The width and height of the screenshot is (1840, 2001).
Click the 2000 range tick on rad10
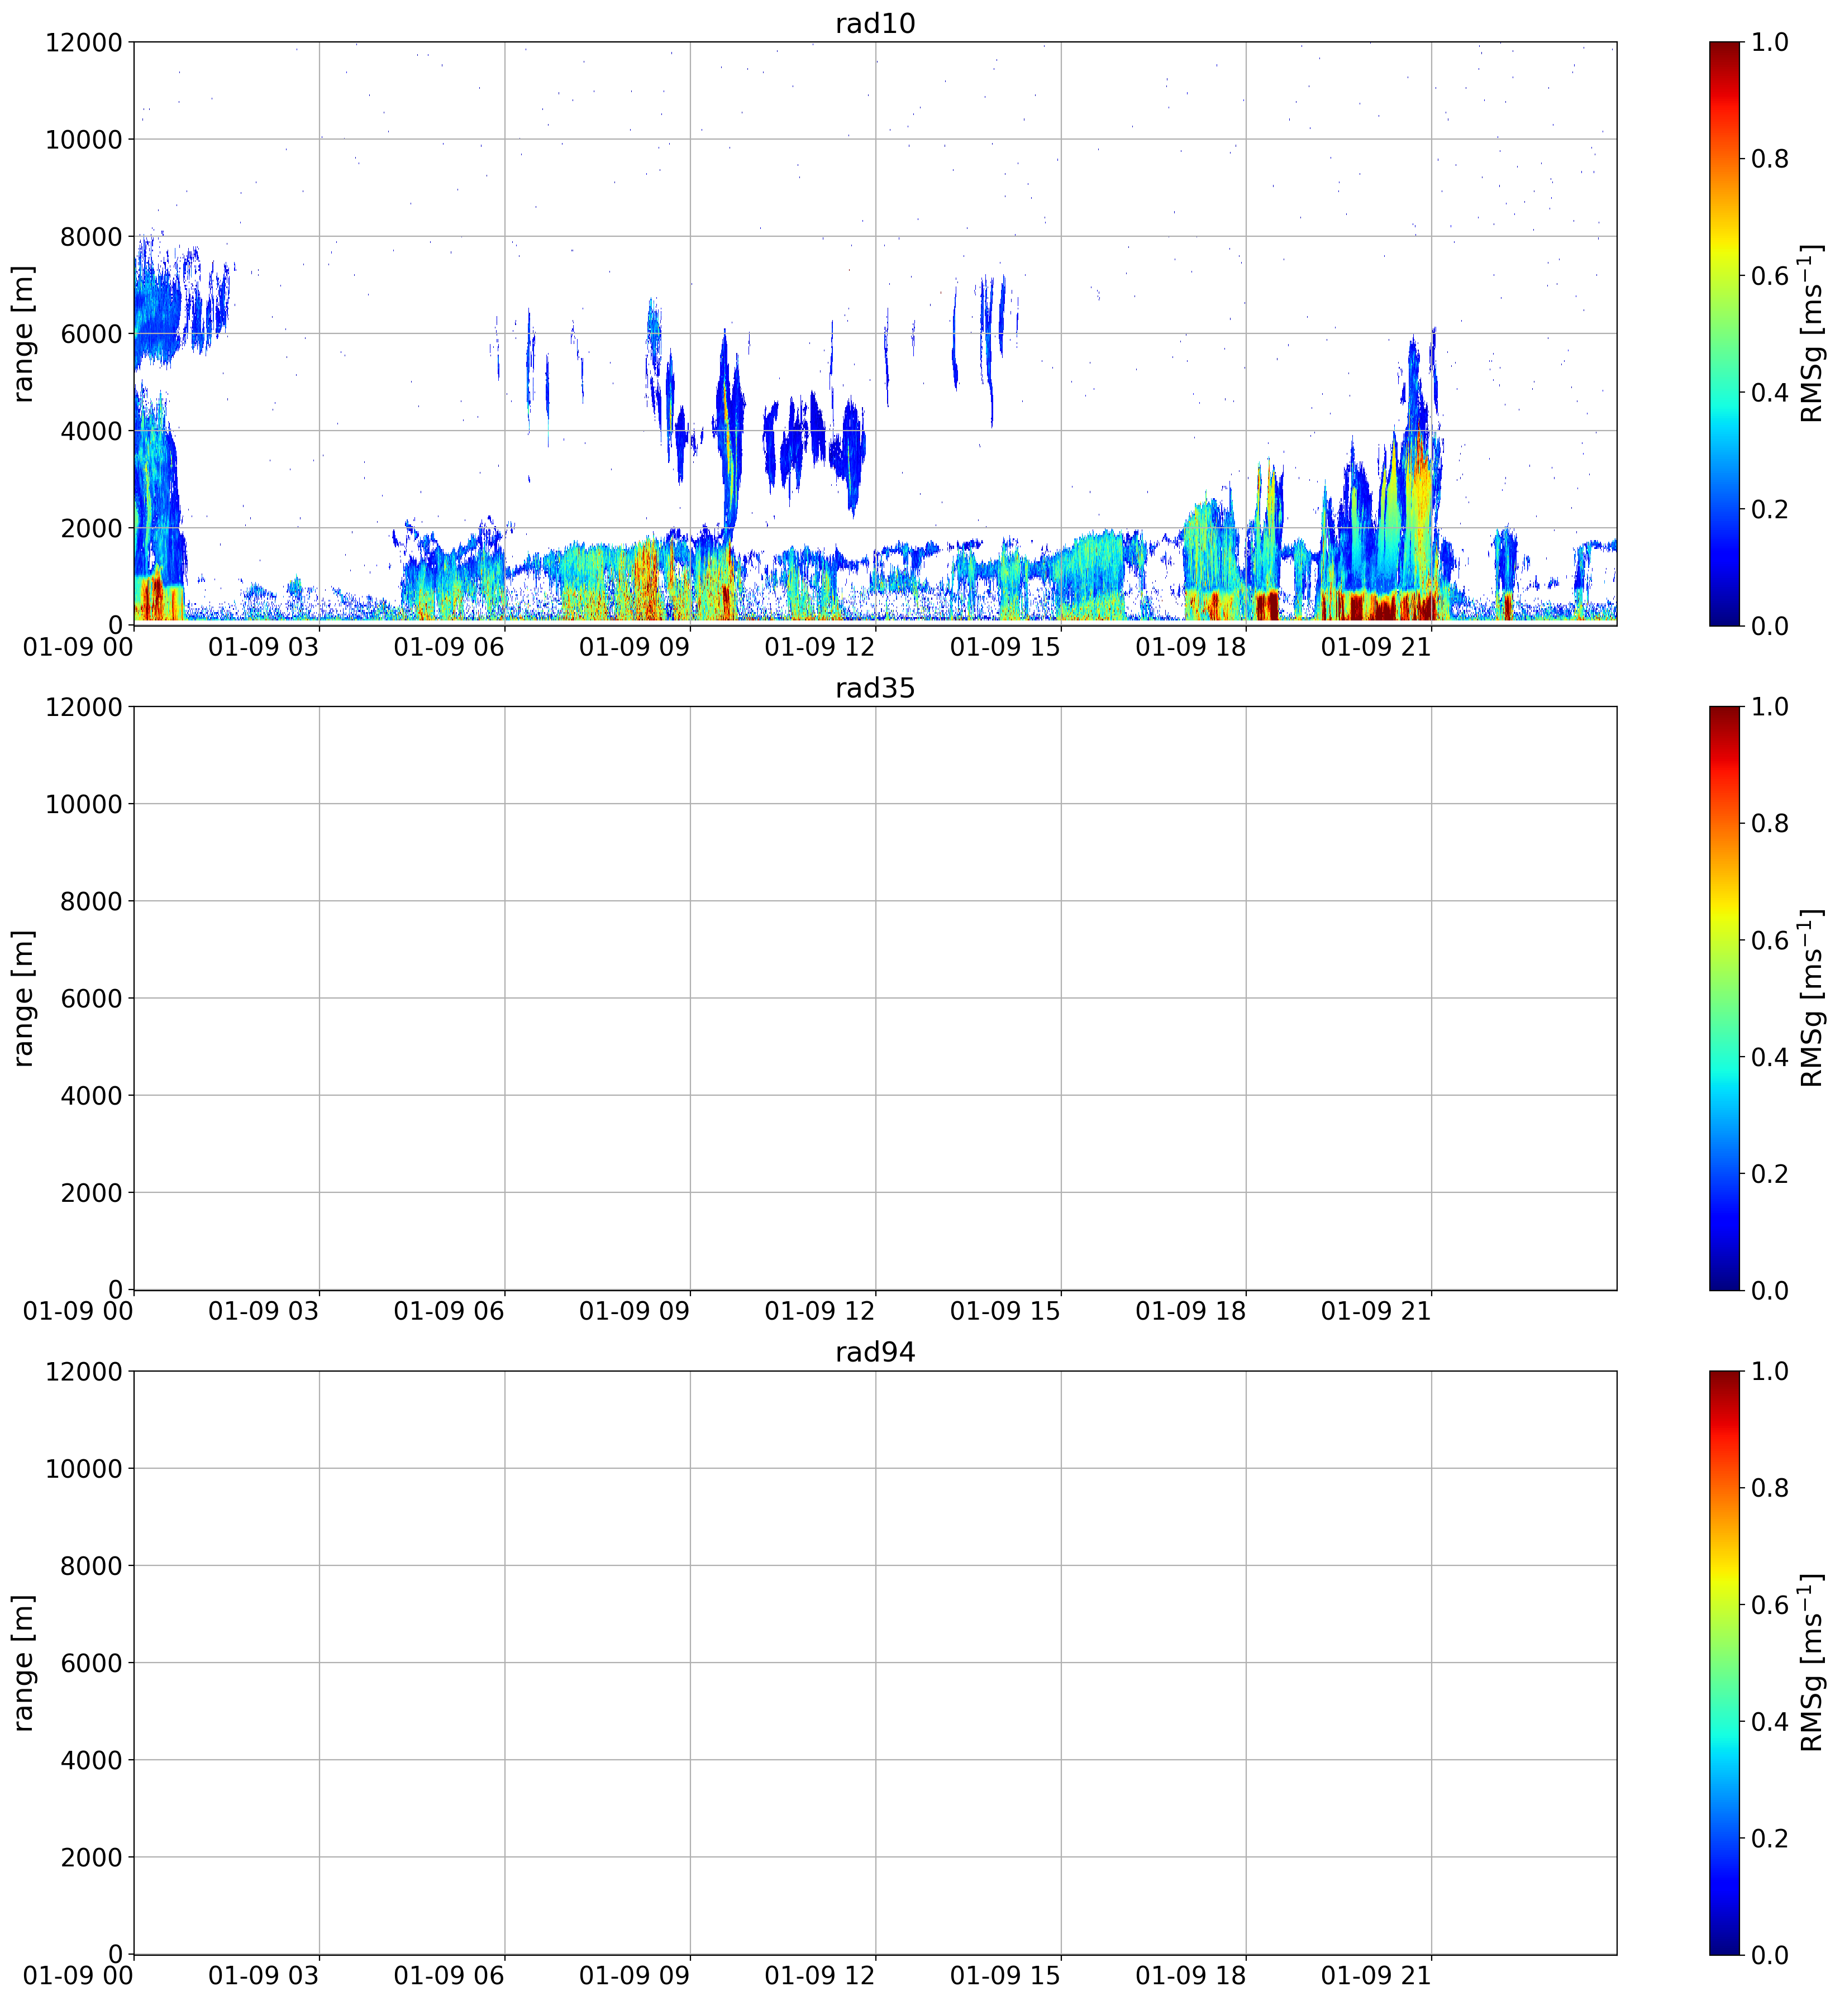coord(92,529)
